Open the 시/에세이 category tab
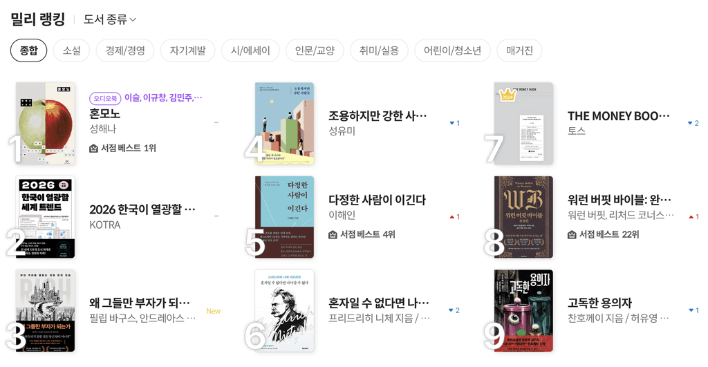The height and width of the screenshot is (367, 708). [250, 50]
